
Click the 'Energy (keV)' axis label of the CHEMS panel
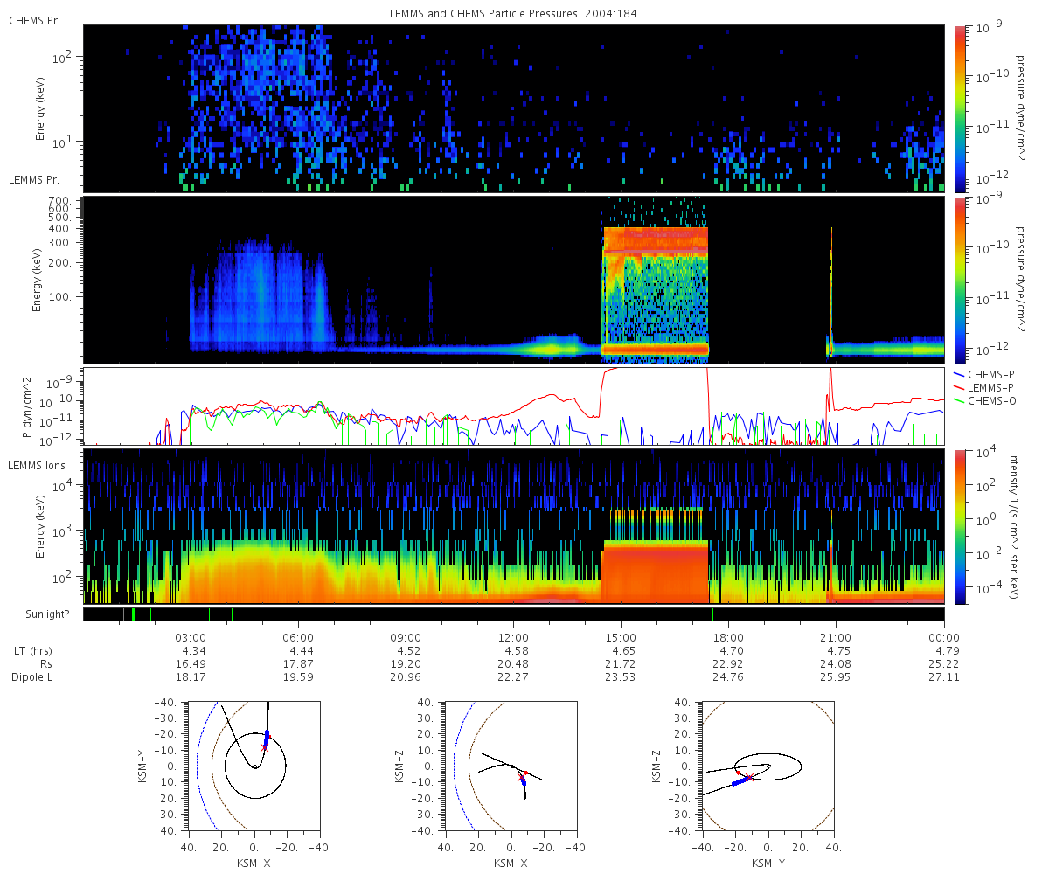point(41,108)
